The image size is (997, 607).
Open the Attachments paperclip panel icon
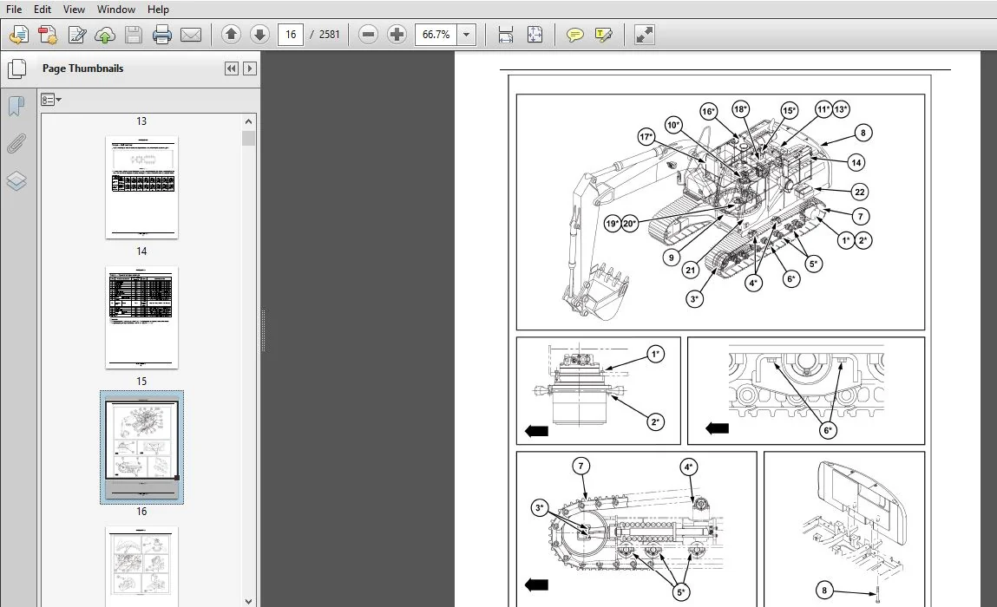click(x=16, y=144)
